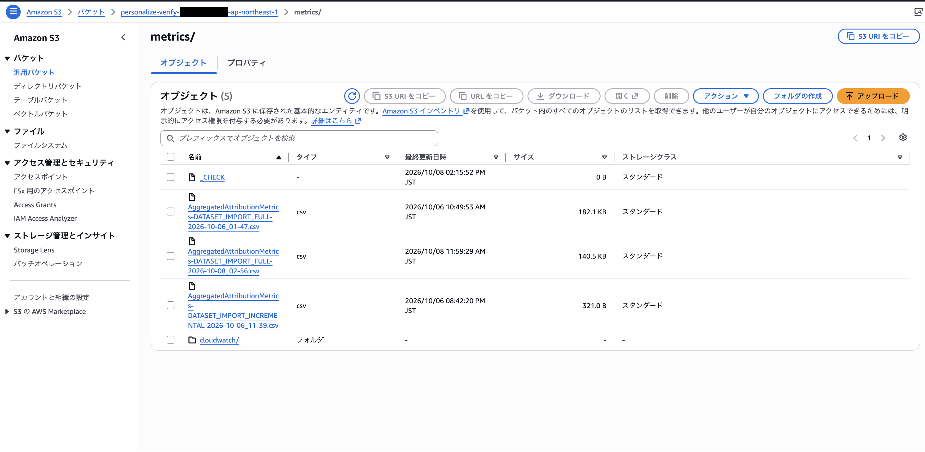Open the cloudwatch/ folder link
925x452 pixels.
pyautogui.click(x=219, y=340)
